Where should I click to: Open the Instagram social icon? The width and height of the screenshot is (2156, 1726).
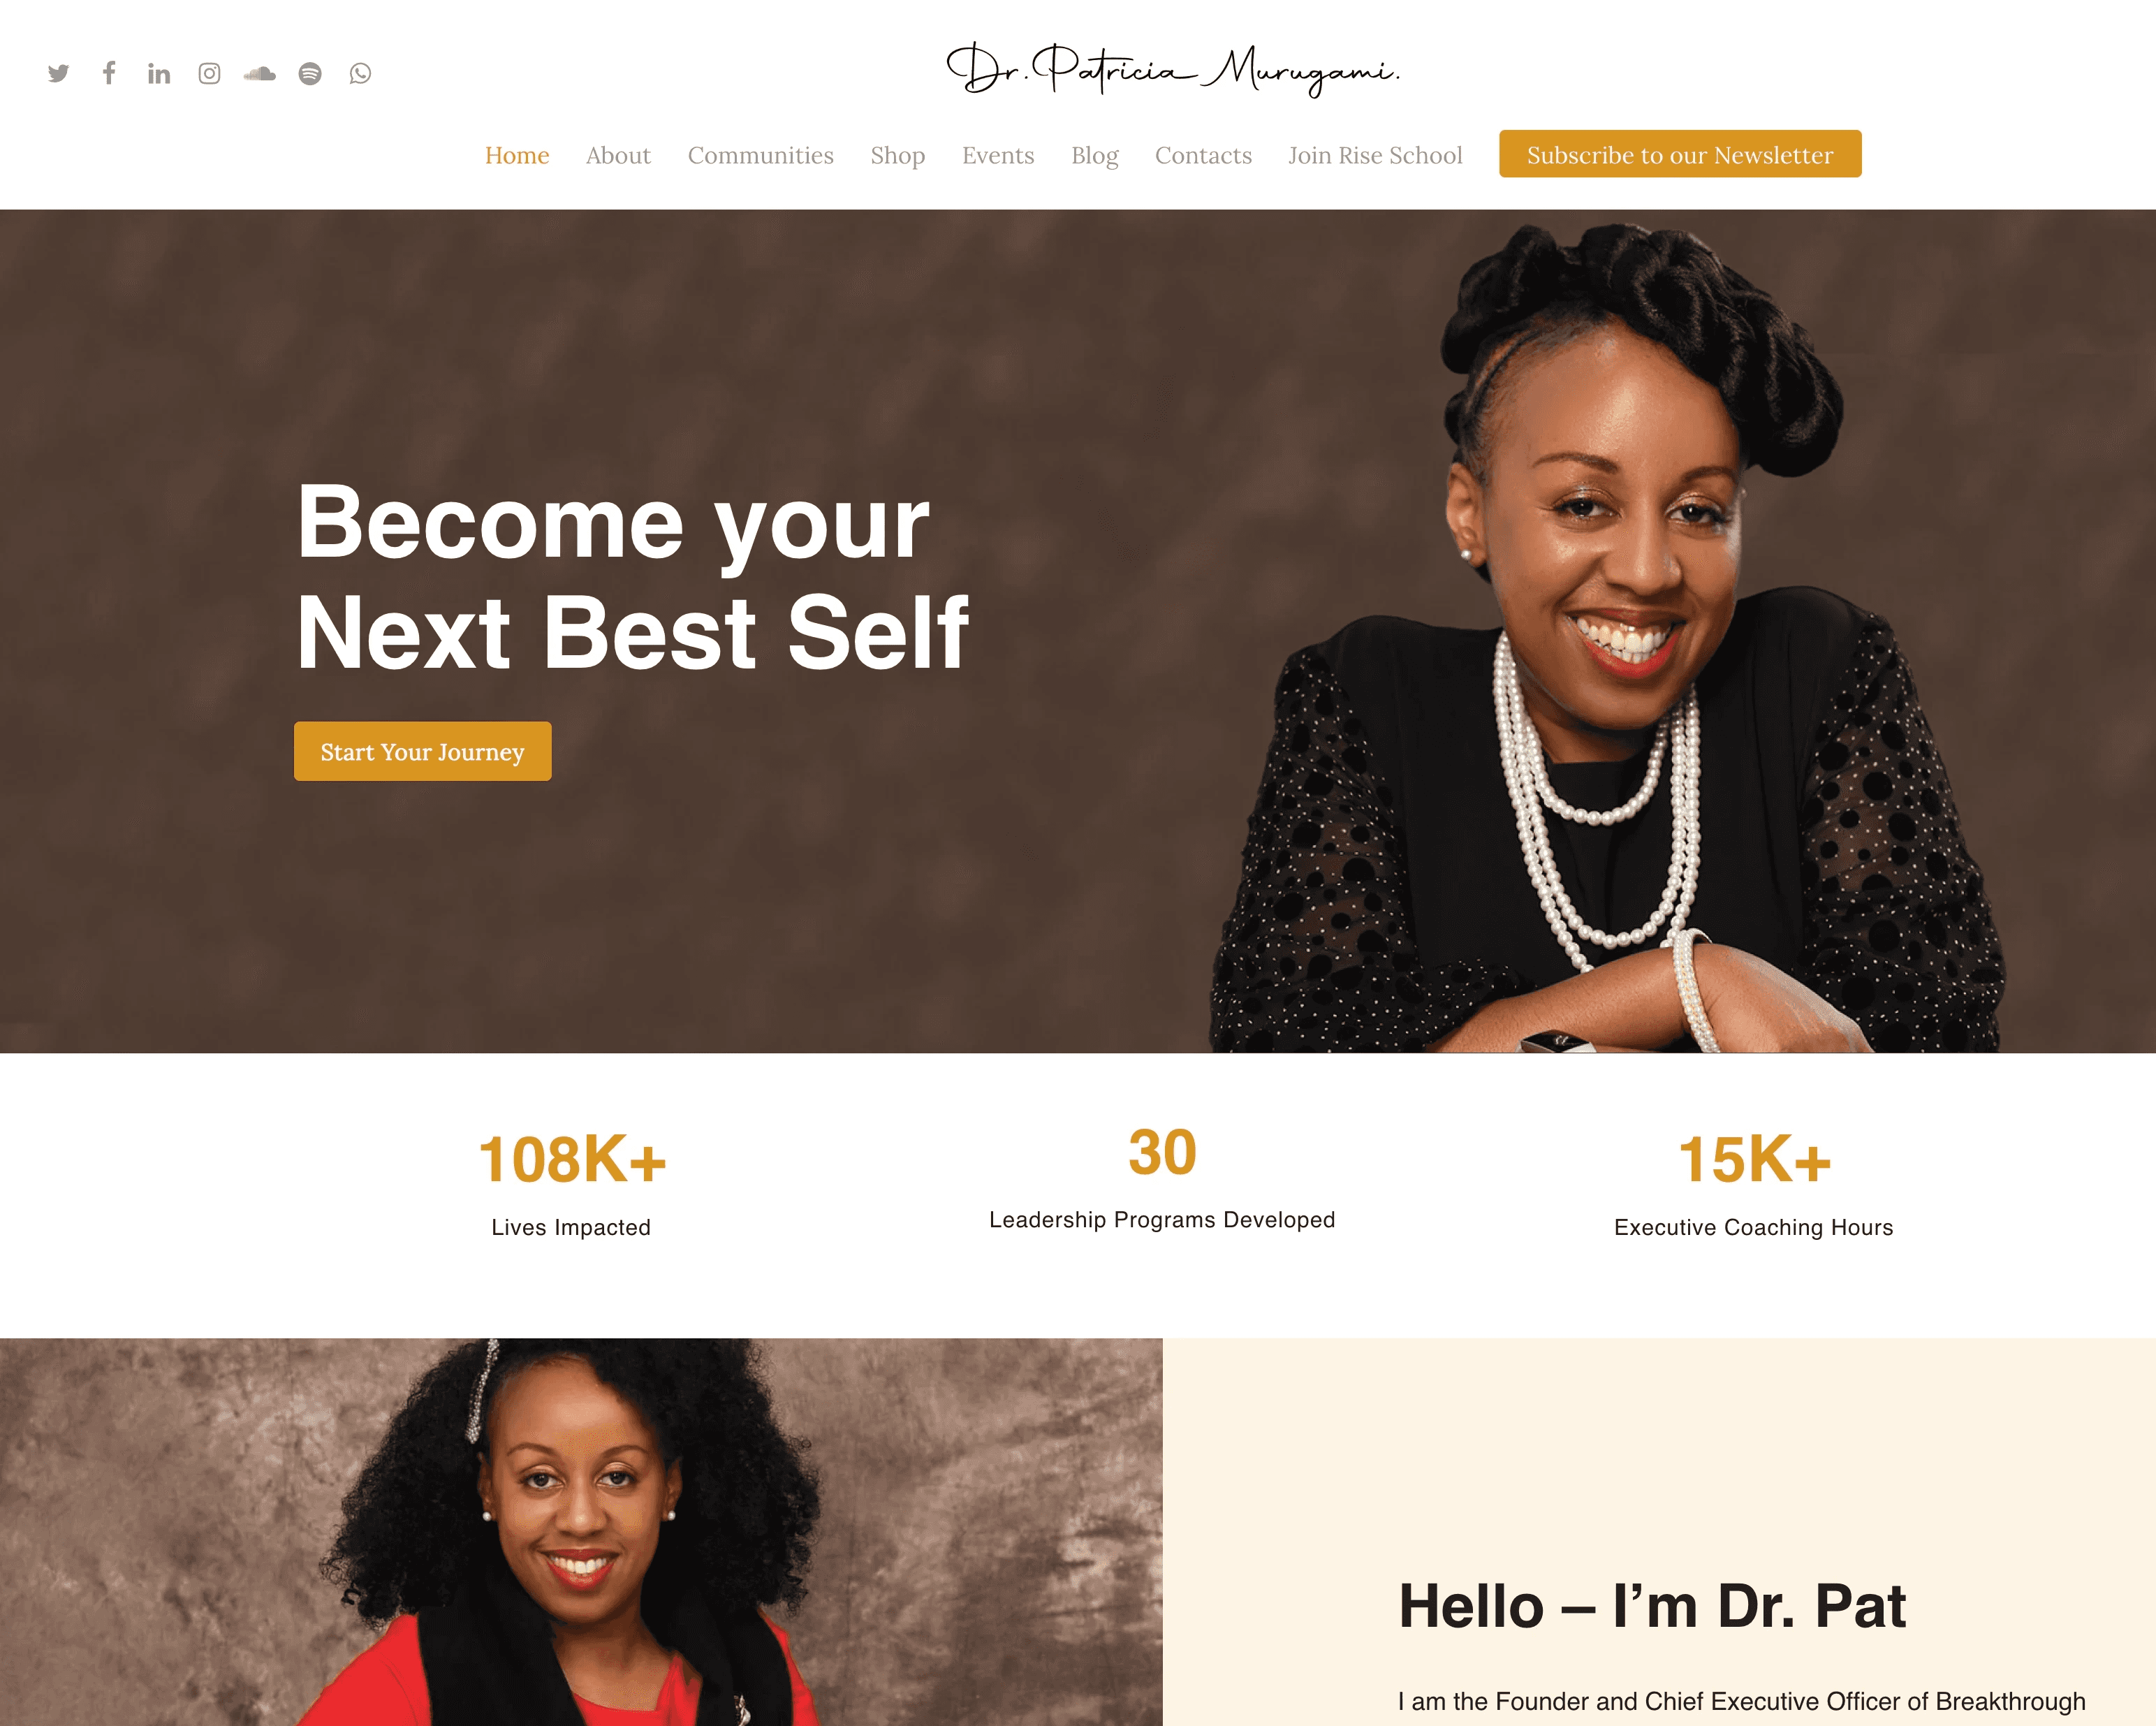pos(209,73)
